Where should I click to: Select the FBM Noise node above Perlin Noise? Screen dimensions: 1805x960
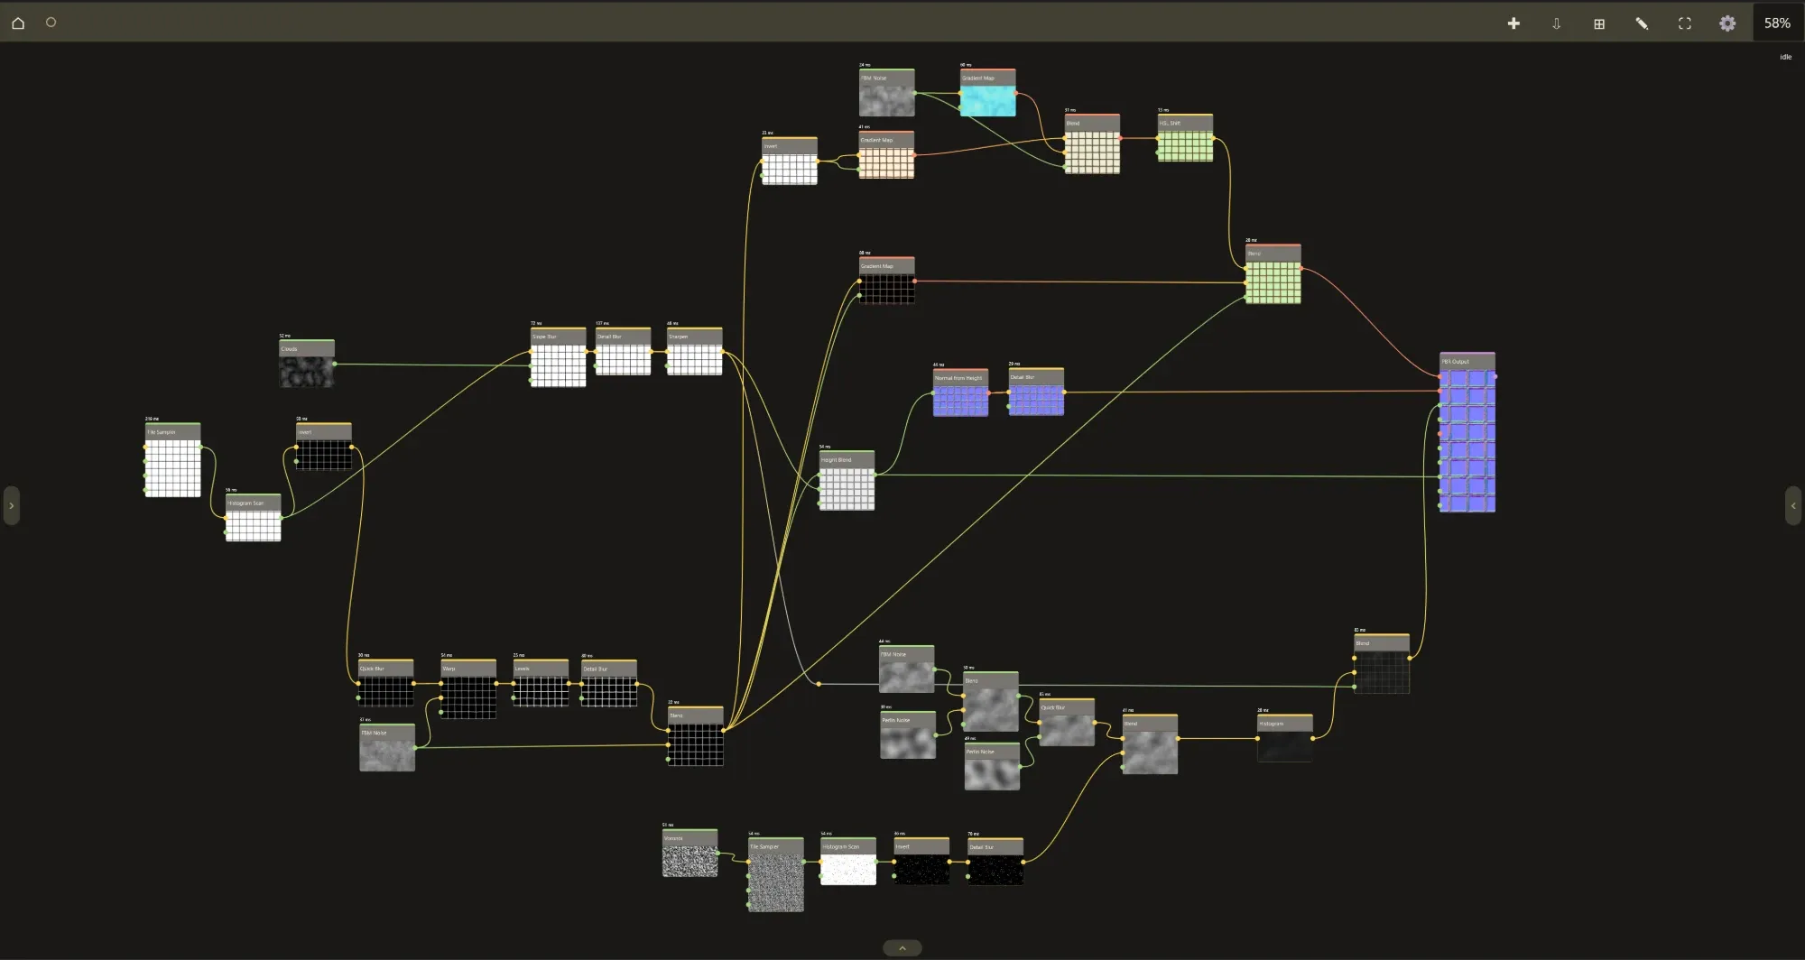pyautogui.click(x=907, y=669)
